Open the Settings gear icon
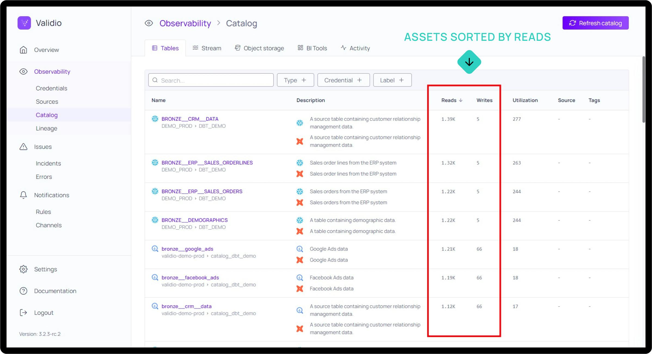 pos(23,269)
